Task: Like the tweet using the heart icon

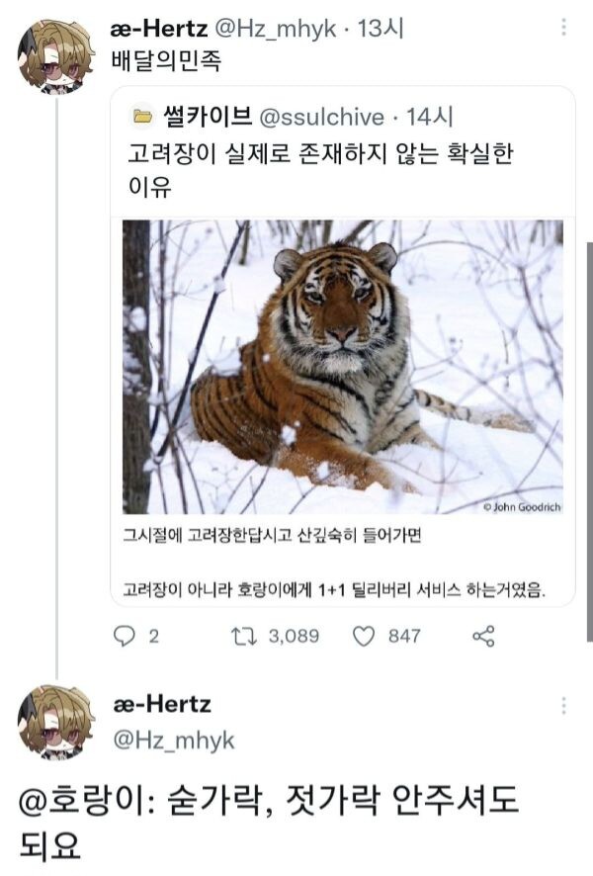Action: 364,636
